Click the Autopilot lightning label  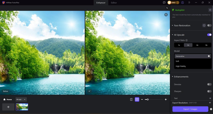point(178,10)
